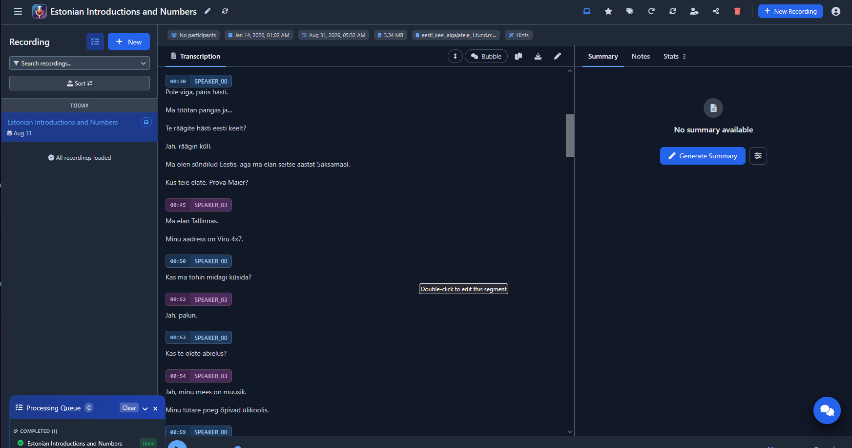Open the chat bubble floating button

(x=827, y=410)
